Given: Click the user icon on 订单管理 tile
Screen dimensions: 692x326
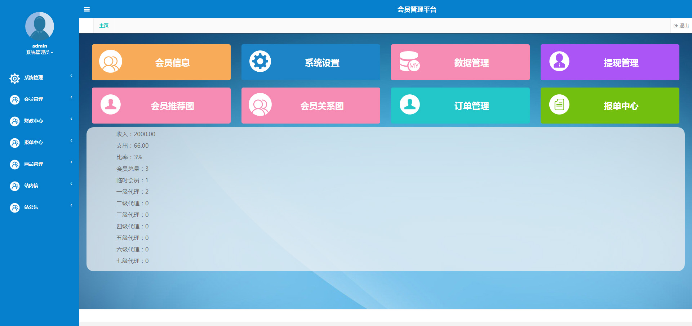Looking at the screenshot, I should (x=409, y=104).
